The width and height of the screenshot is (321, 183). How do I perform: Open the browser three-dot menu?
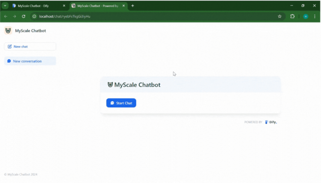[x=315, y=16]
